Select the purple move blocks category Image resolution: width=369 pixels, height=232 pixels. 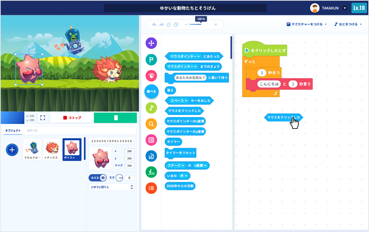pos(151,43)
